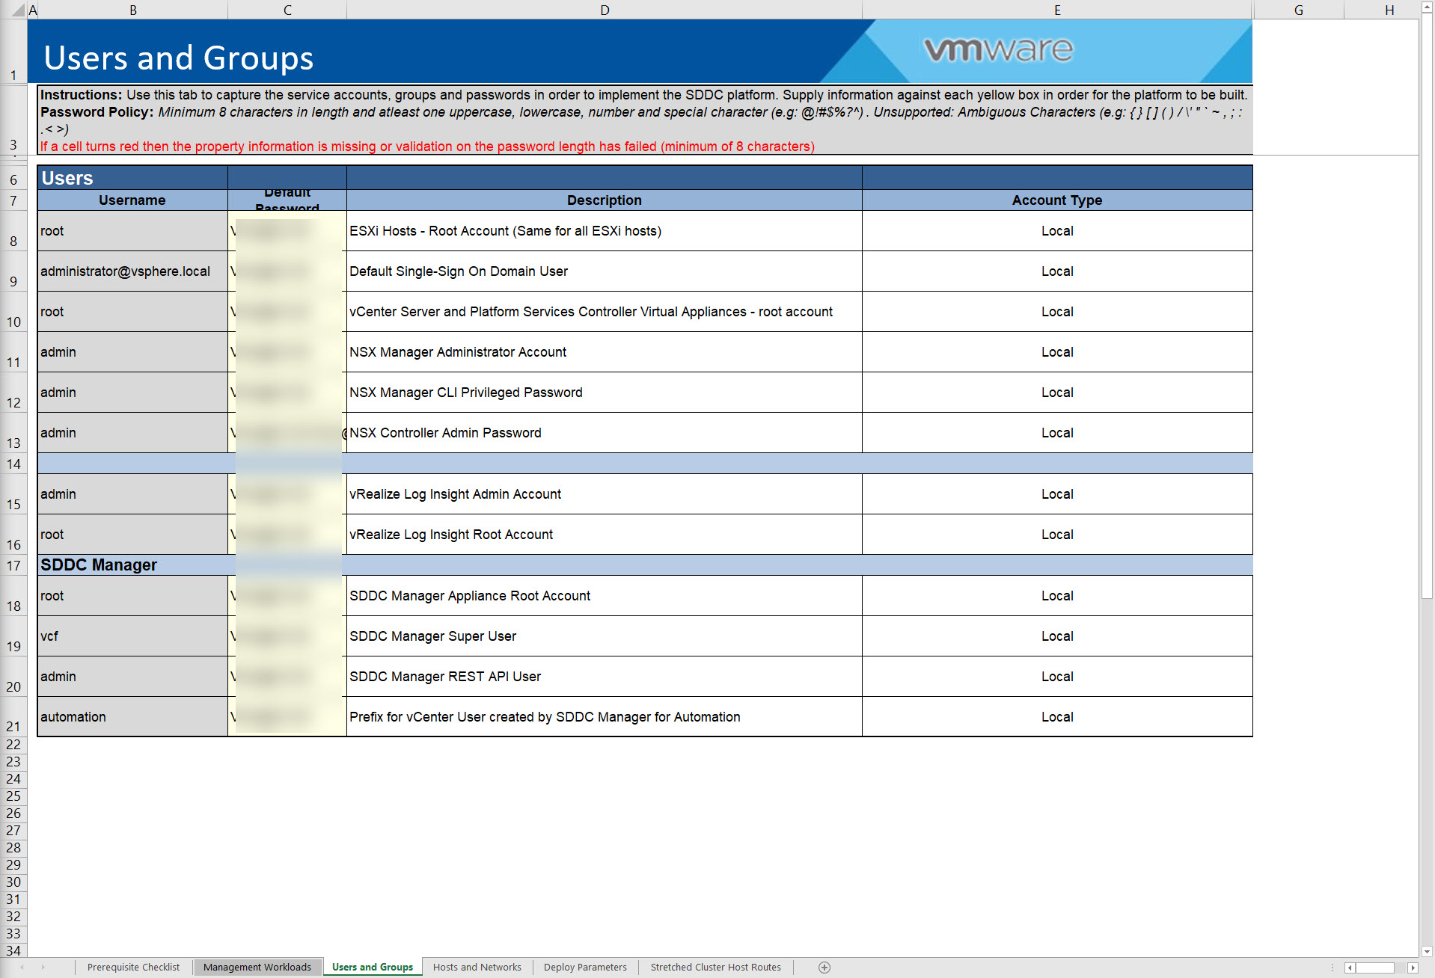Go to the Management Workloads tab

point(257,968)
